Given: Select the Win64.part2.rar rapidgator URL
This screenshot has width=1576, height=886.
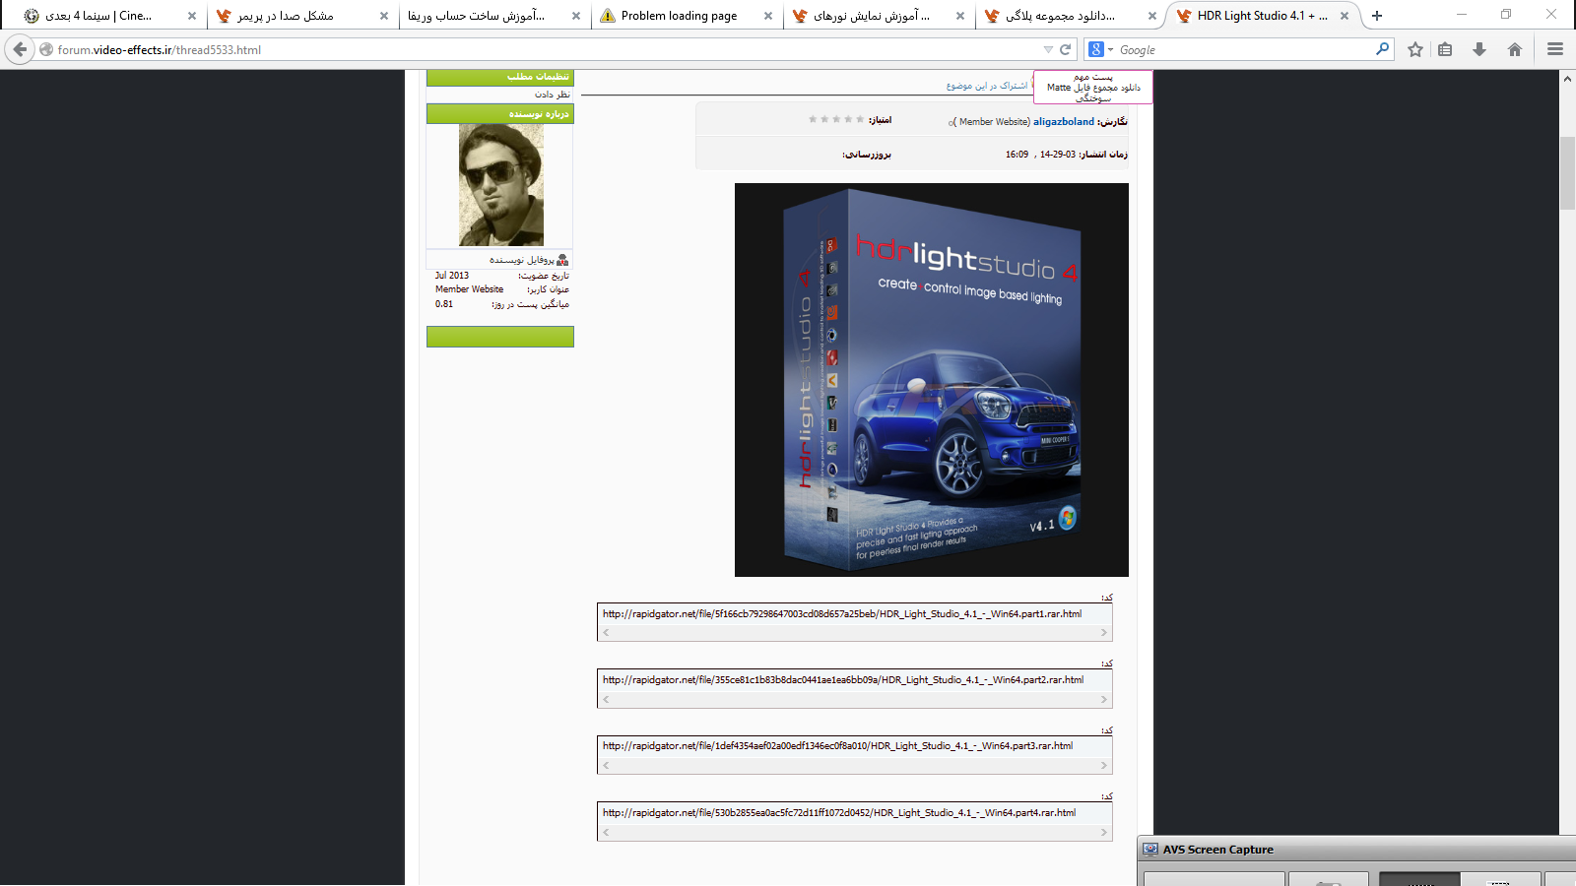Looking at the screenshot, I should pos(843,679).
